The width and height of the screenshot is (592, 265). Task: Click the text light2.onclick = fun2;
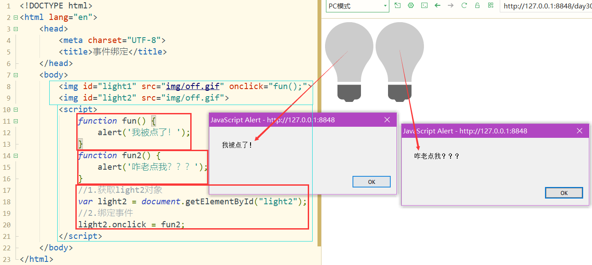(x=131, y=225)
